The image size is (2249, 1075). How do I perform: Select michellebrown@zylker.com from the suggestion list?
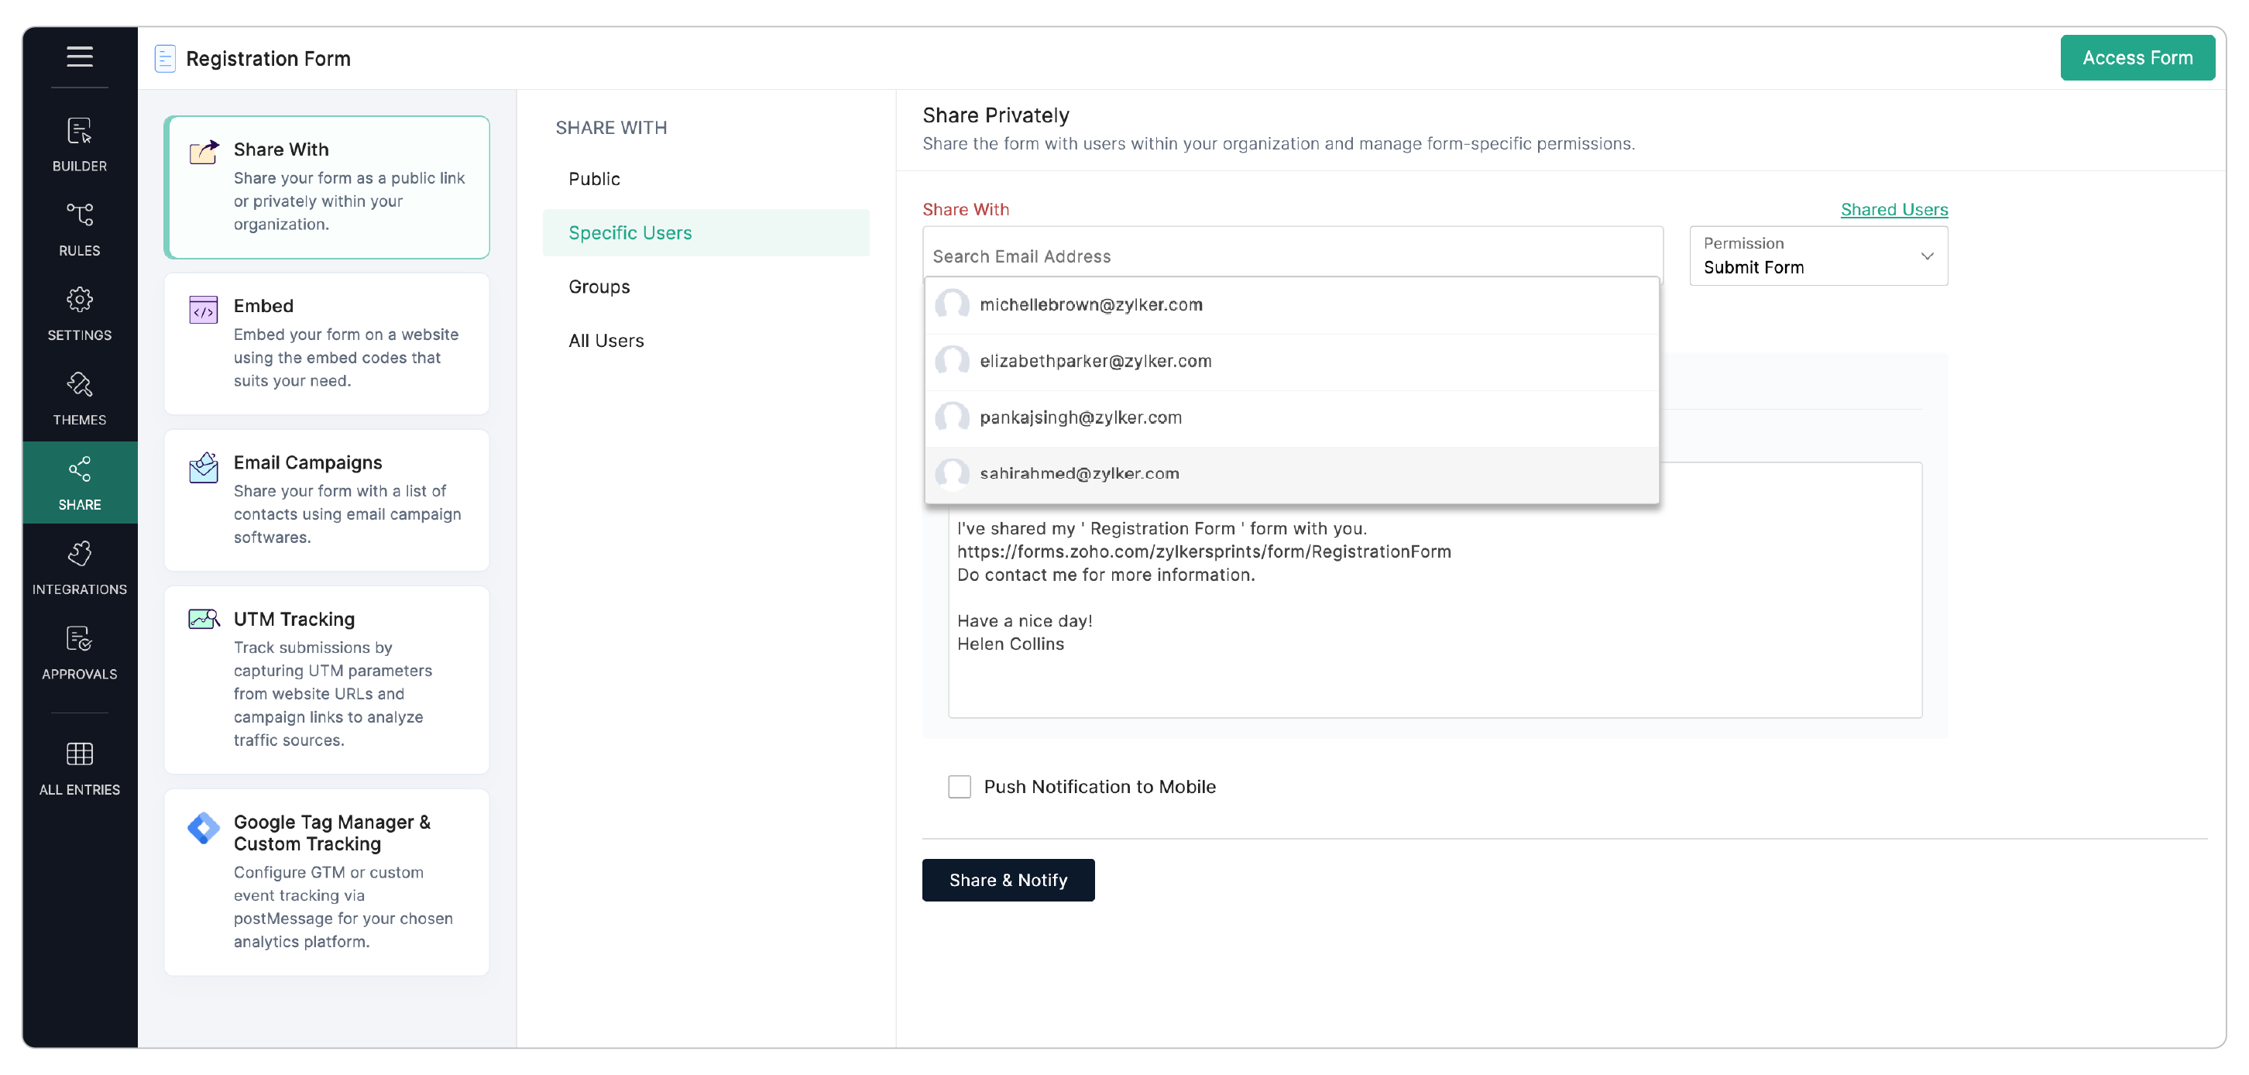tap(1090, 305)
